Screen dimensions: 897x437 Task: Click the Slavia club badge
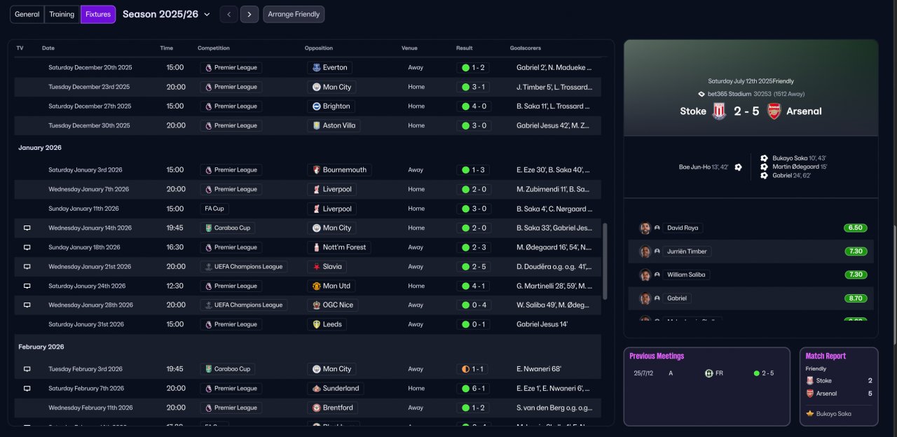[x=316, y=267]
